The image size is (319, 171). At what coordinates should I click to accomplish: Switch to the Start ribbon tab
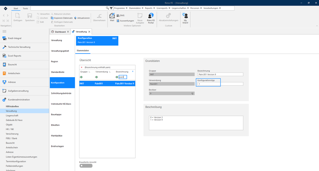[x=16, y=8]
